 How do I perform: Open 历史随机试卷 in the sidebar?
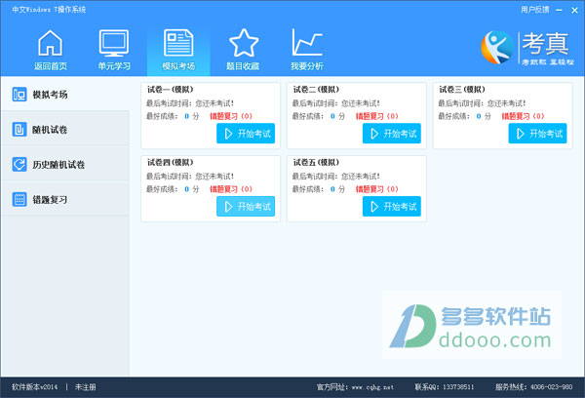coord(64,164)
